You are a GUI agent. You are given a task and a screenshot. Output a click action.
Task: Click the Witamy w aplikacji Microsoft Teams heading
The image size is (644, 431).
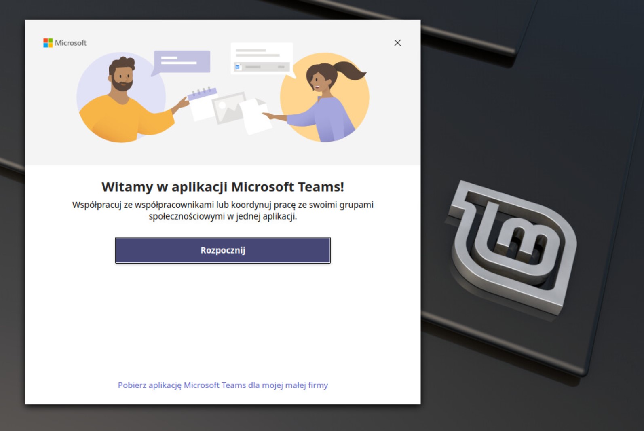click(223, 187)
